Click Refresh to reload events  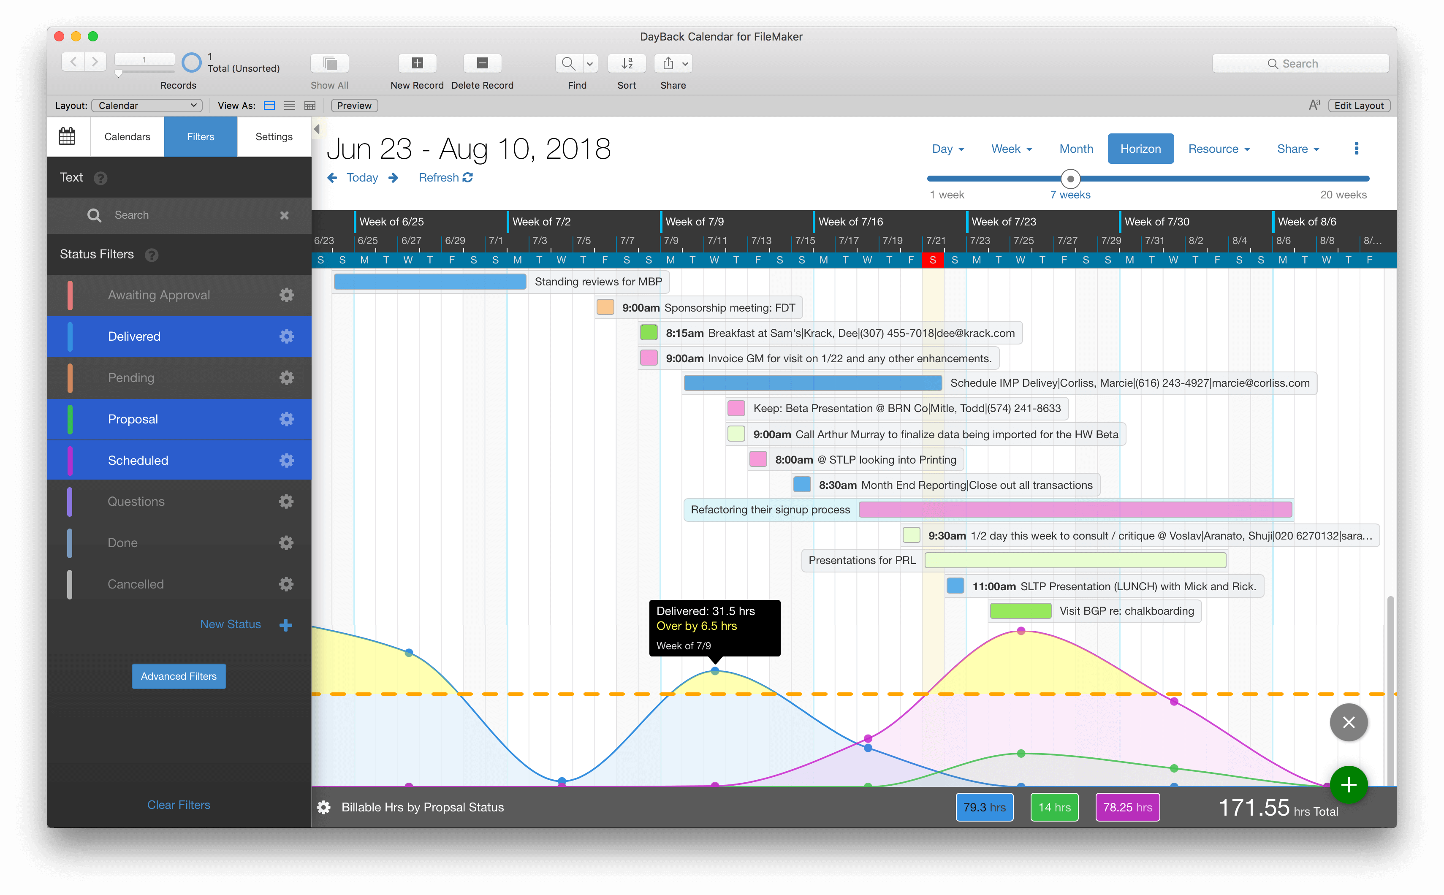point(445,178)
